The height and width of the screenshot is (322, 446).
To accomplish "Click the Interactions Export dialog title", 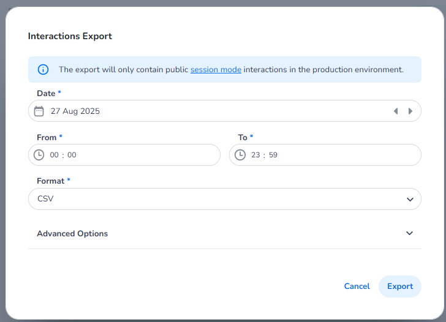I will pos(70,36).
